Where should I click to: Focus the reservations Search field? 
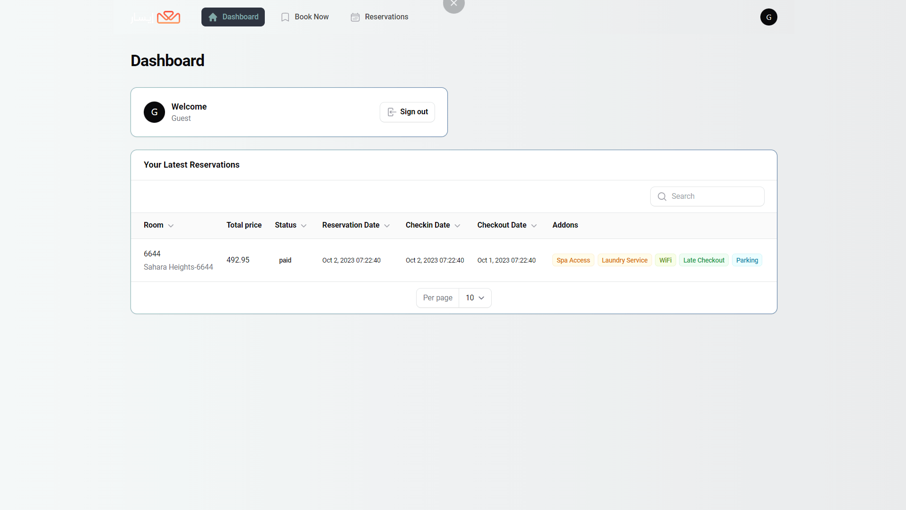[x=714, y=196]
